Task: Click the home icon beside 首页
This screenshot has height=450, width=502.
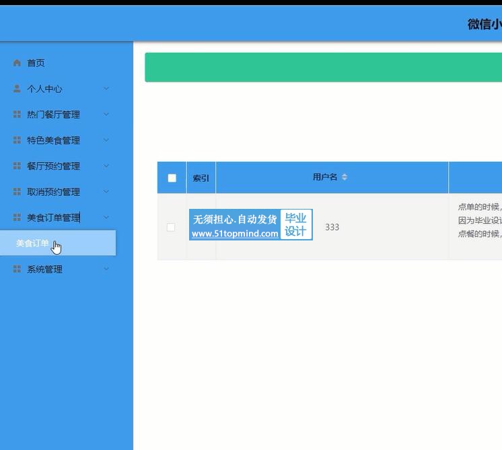Action: [x=17, y=63]
